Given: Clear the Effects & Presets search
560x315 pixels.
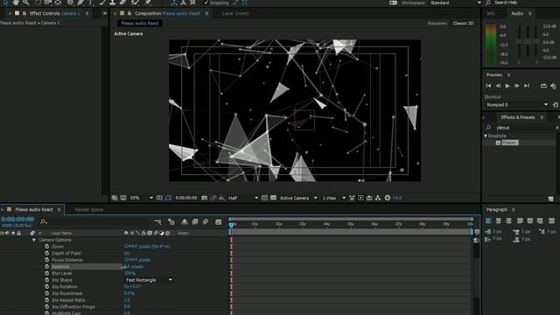Looking at the screenshot, I should (x=556, y=128).
